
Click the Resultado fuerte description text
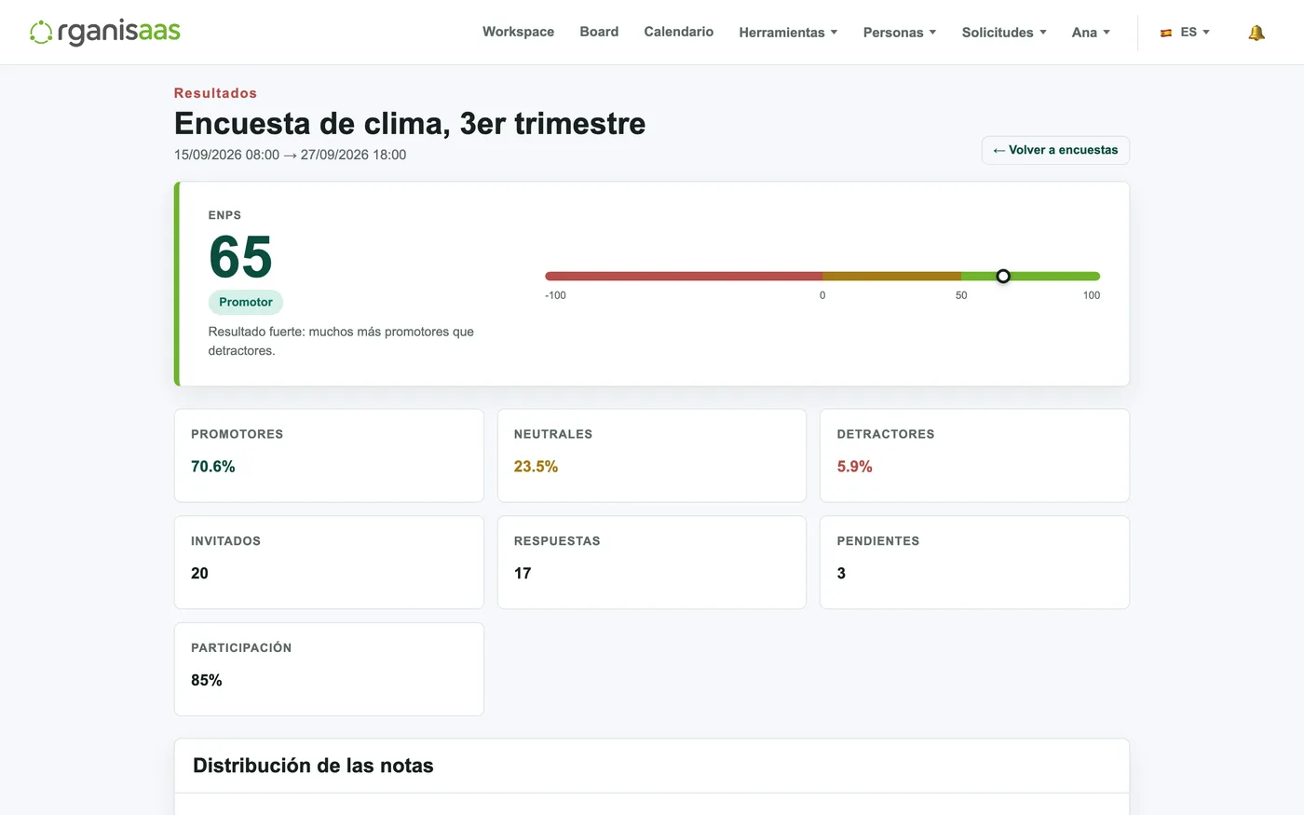pyautogui.click(x=341, y=341)
